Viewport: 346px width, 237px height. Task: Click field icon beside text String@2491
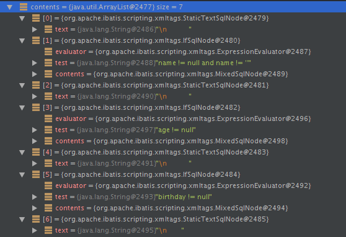48,163
